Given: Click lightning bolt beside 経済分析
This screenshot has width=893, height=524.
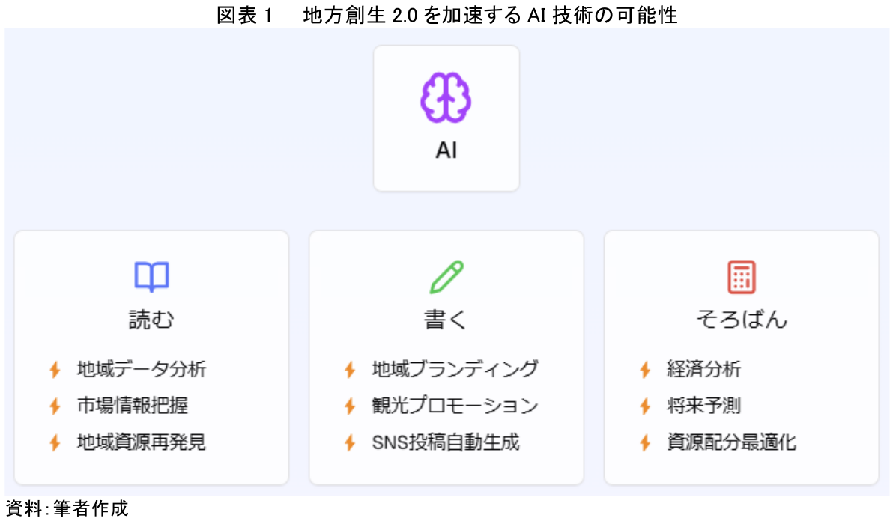Looking at the screenshot, I should pos(645,370).
